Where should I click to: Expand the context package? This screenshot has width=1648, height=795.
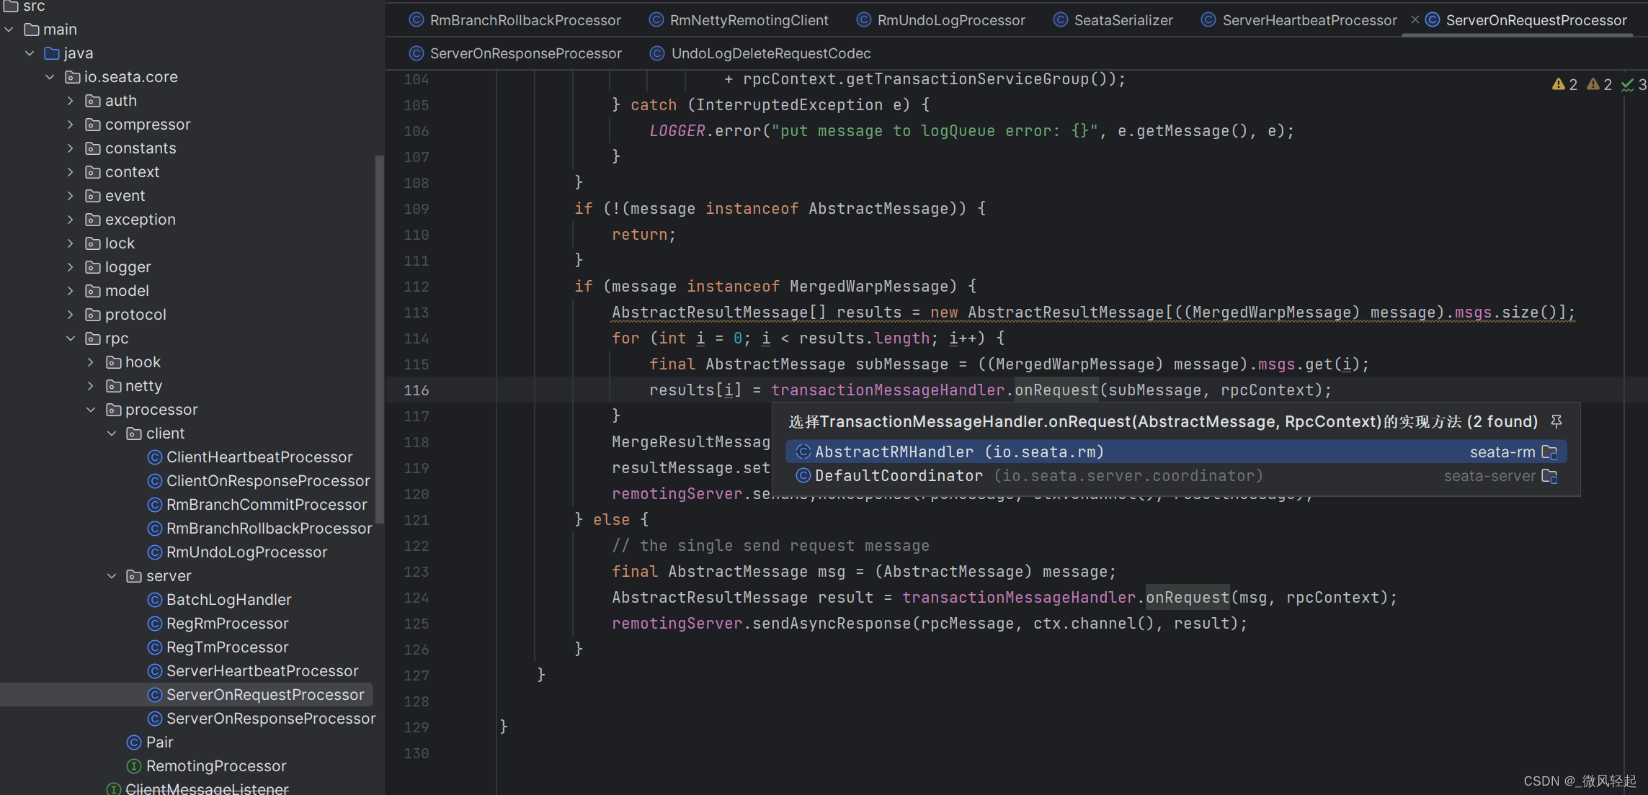[70, 172]
